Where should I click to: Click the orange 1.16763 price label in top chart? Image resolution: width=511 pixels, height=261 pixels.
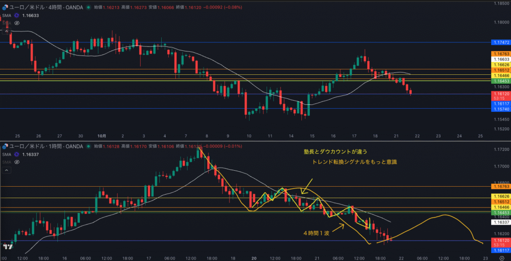point(501,53)
